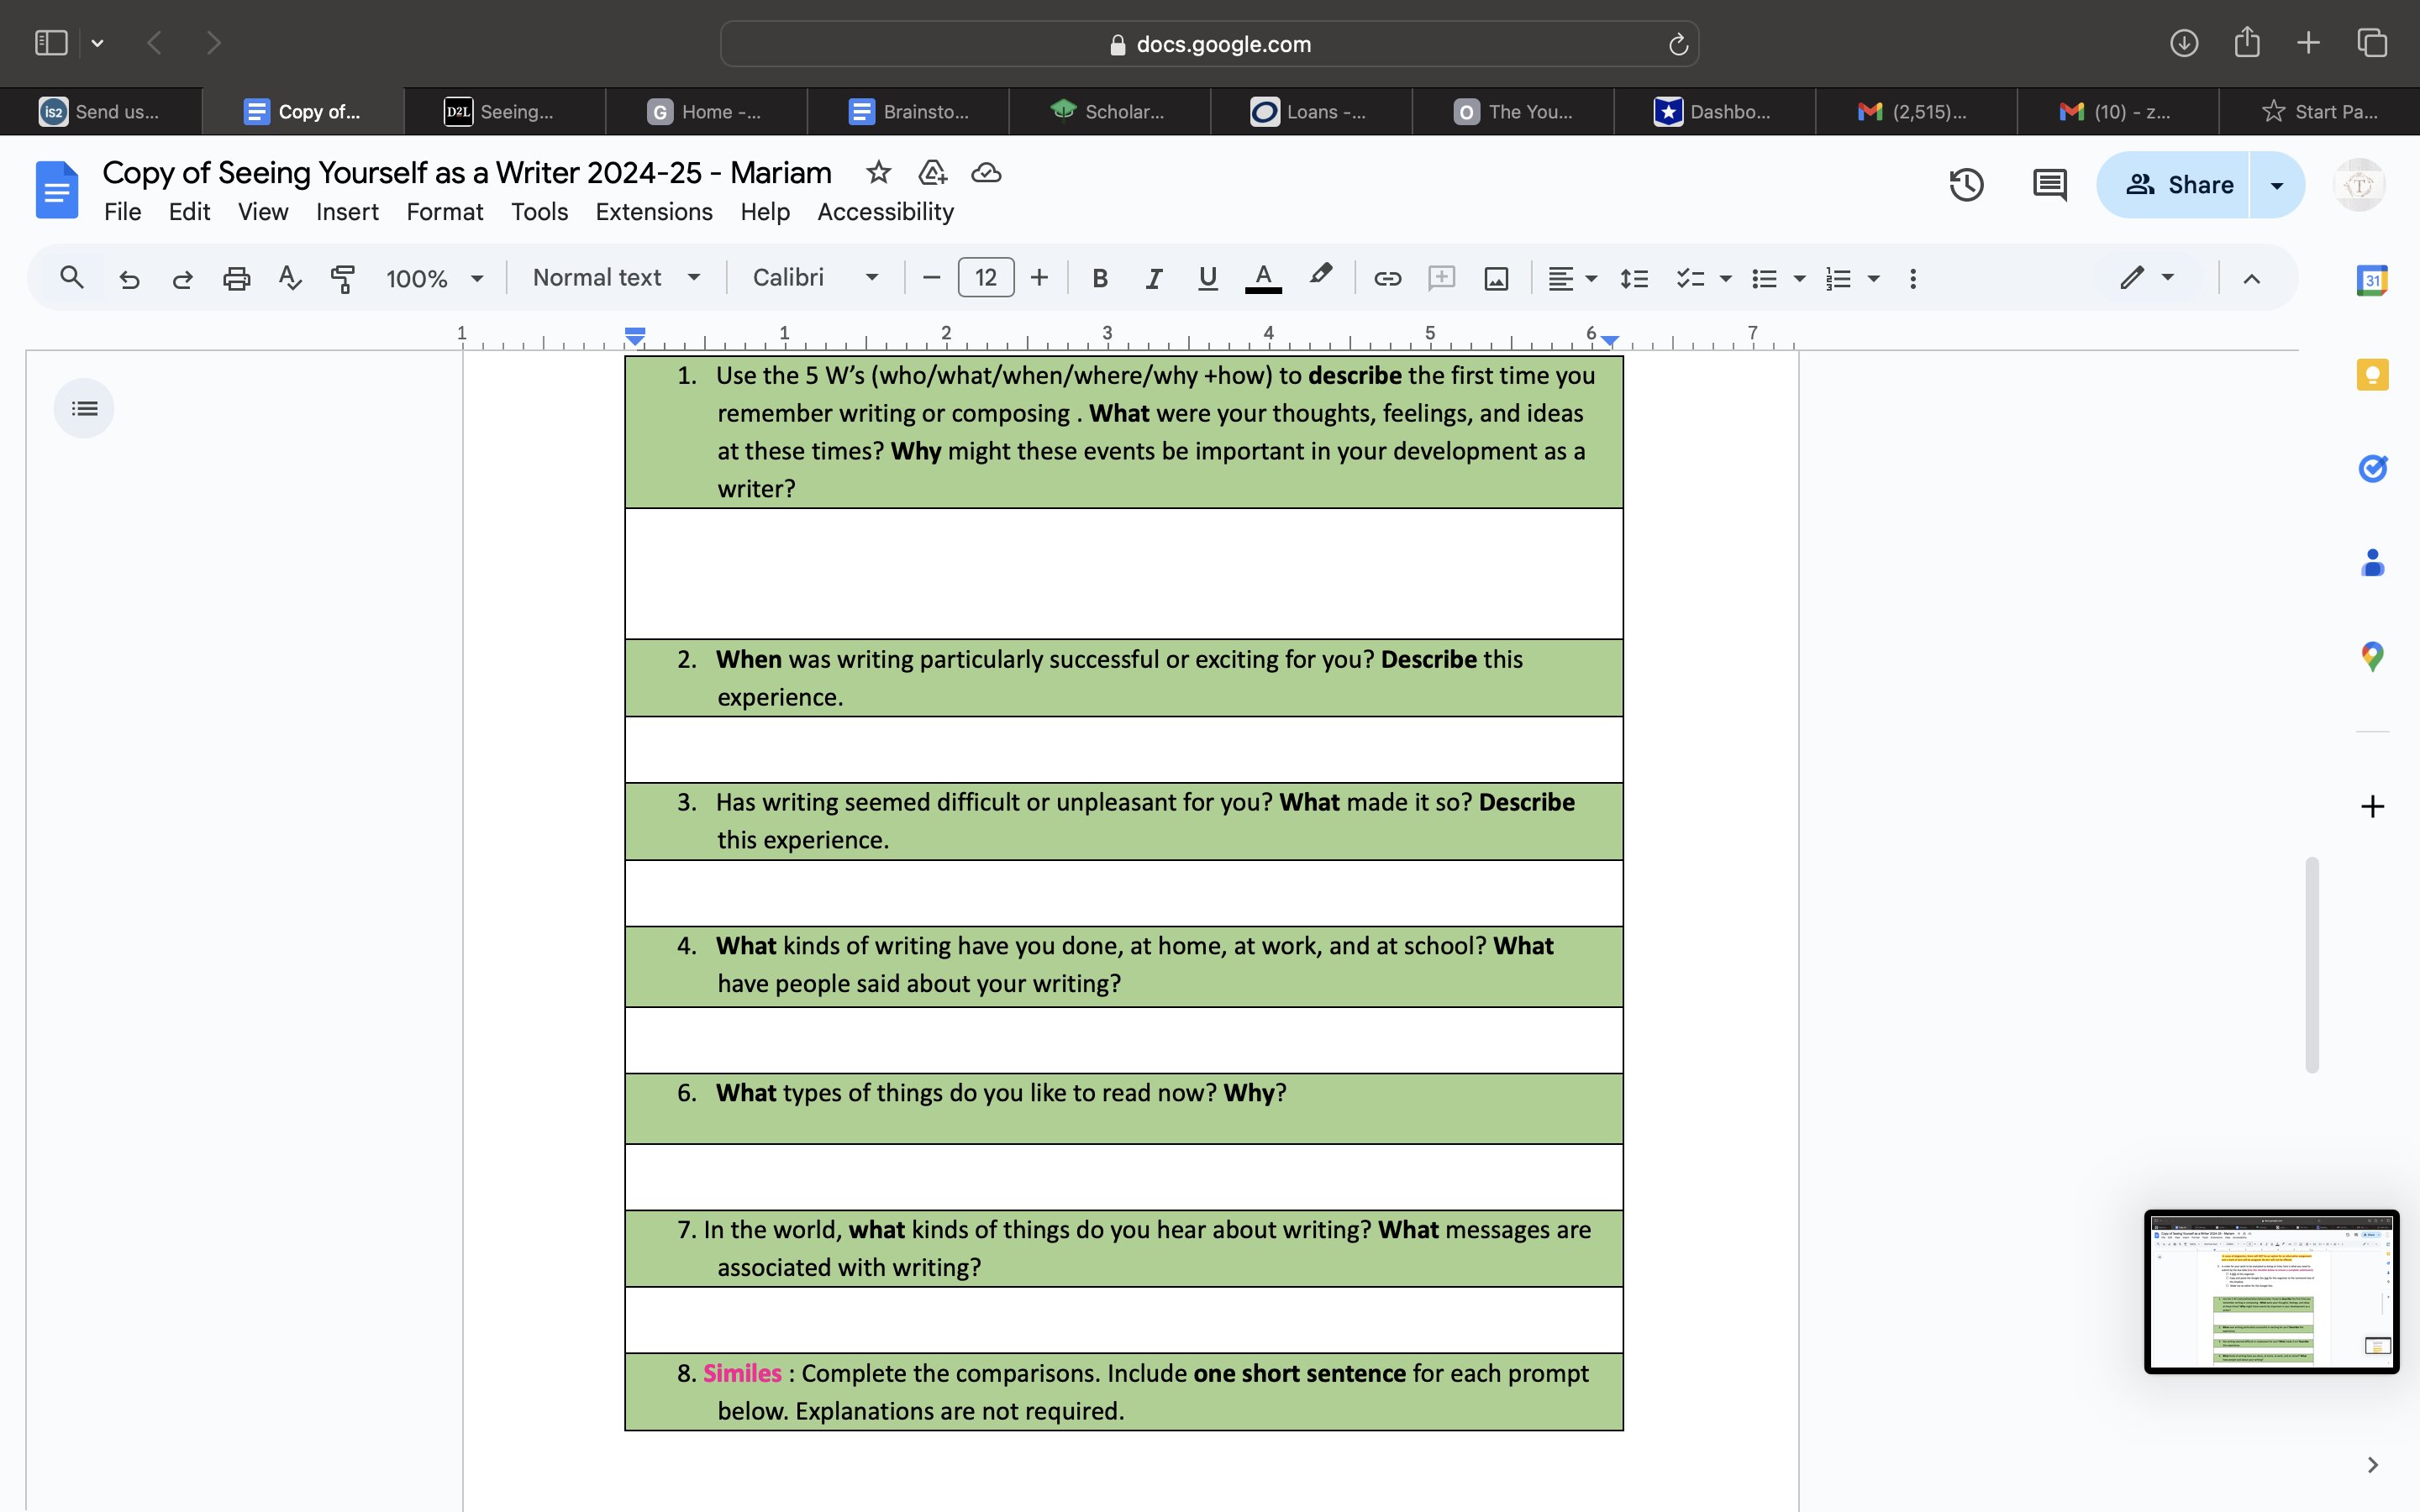Click the Insert link icon
Viewport: 2420px width, 1512px height.
pos(1387,278)
